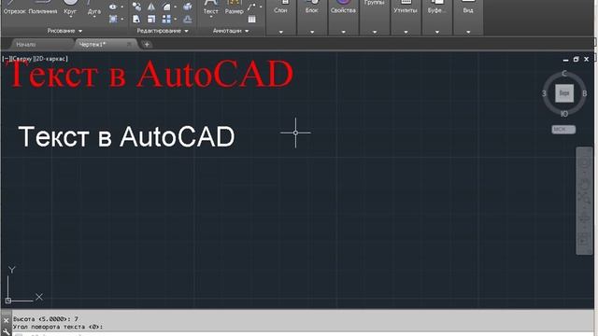
Task: Activate the Scale tool in Редактирование panel
Action: tap(151, 19)
